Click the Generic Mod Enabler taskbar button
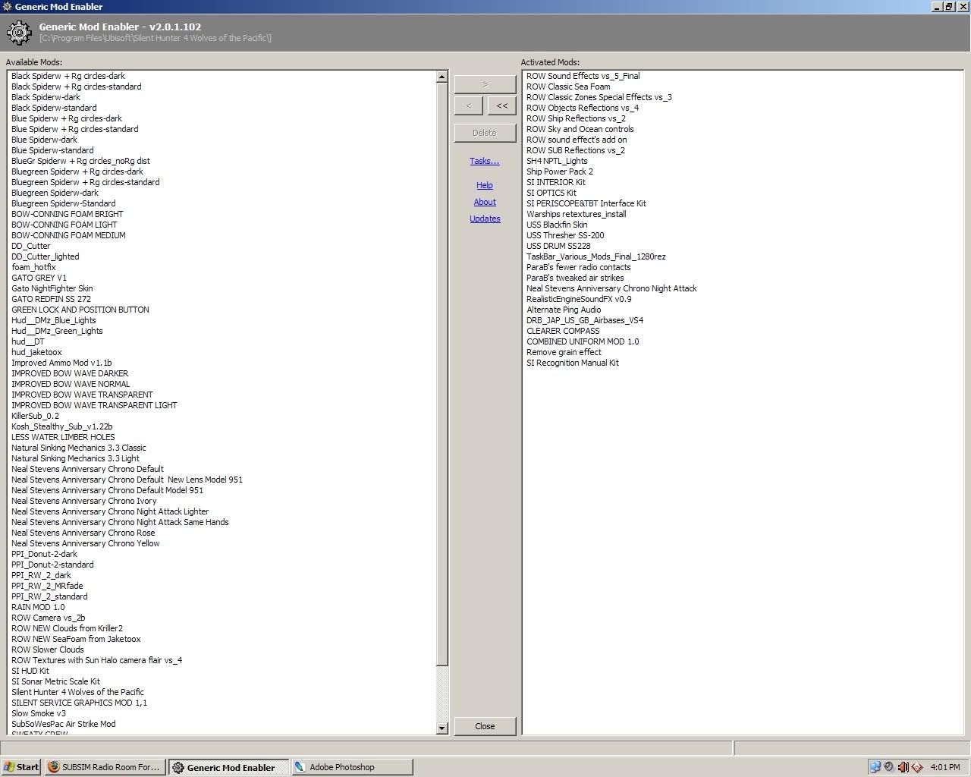Image resolution: width=971 pixels, height=777 pixels. click(228, 767)
